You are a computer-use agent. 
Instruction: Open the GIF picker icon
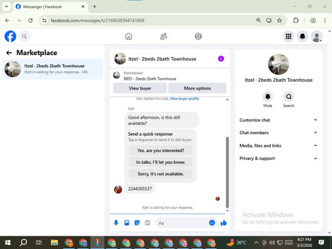[x=147, y=222]
